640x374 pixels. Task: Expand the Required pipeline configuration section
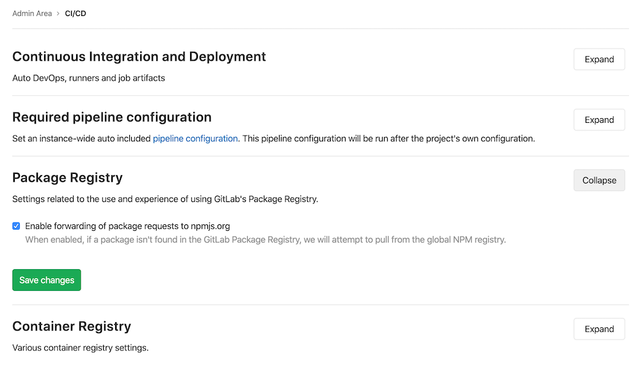[599, 120]
